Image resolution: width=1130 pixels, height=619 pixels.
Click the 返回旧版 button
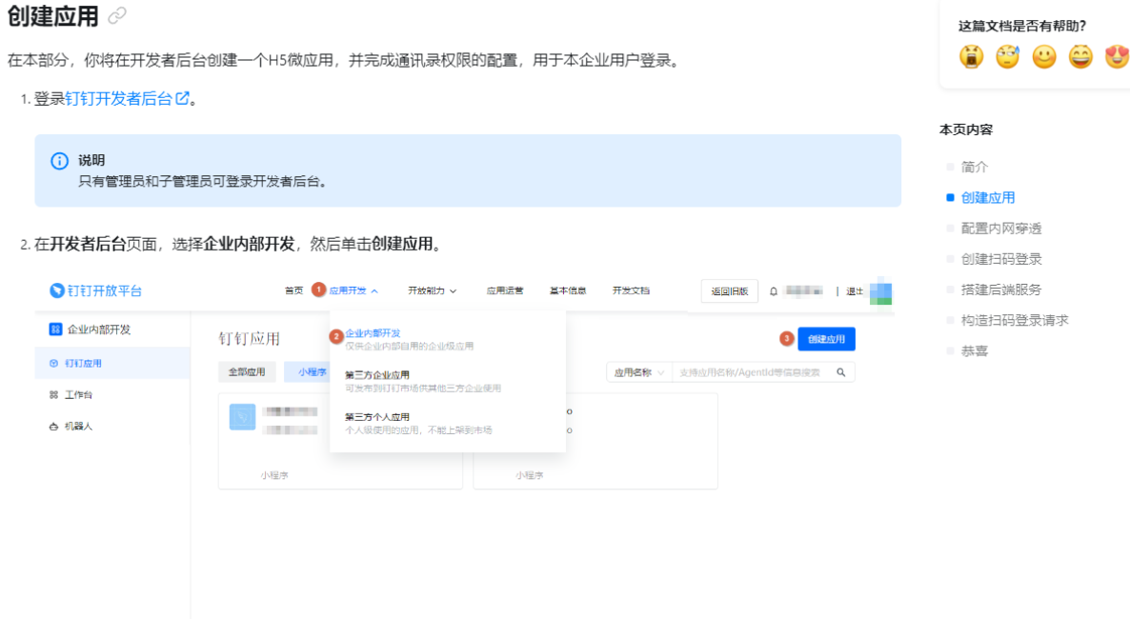pyautogui.click(x=729, y=291)
